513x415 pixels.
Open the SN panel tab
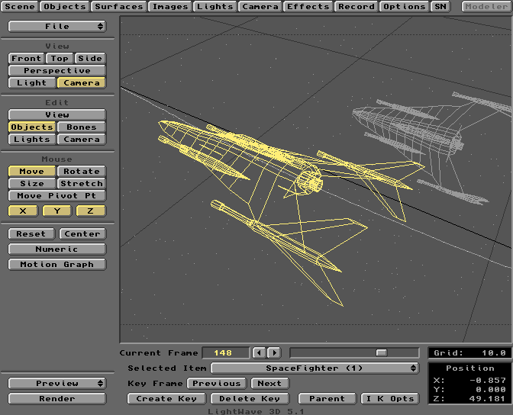point(440,6)
